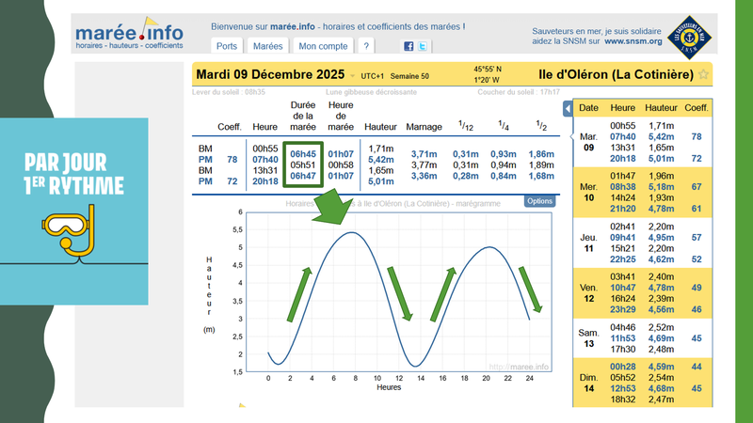753x423 pixels.
Task: Click the Twitter share icon
Action: [x=424, y=45]
